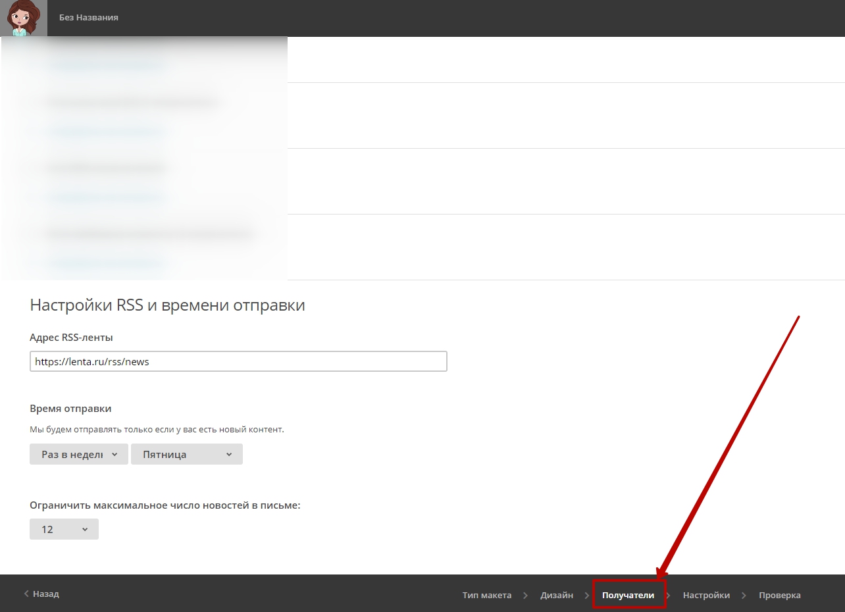Click the 'Время отправки' section label
The image size is (845, 612).
[70, 409]
